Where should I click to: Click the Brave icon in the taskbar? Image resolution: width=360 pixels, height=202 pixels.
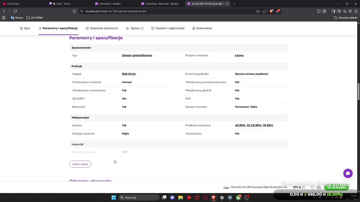[x=213, y=198]
